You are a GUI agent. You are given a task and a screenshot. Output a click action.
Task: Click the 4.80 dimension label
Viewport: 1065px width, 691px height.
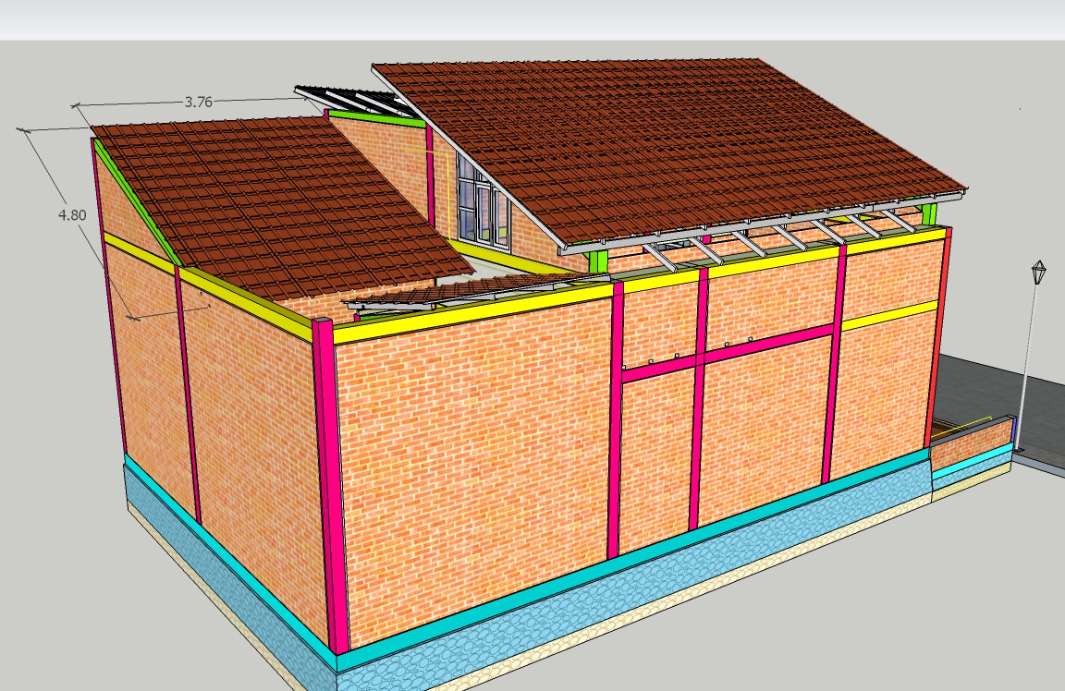[x=72, y=215]
